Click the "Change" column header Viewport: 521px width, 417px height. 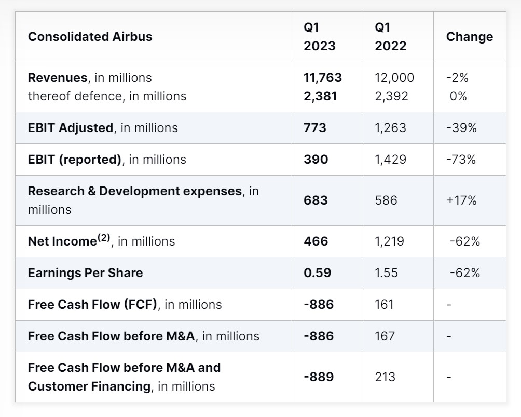(x=470, y=36)
